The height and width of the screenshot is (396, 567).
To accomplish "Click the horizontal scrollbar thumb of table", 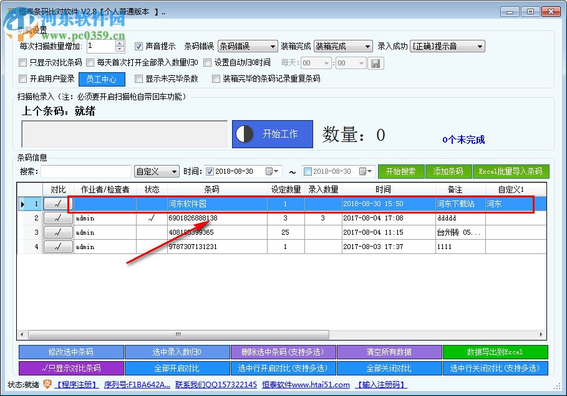I will pos(178,334).
